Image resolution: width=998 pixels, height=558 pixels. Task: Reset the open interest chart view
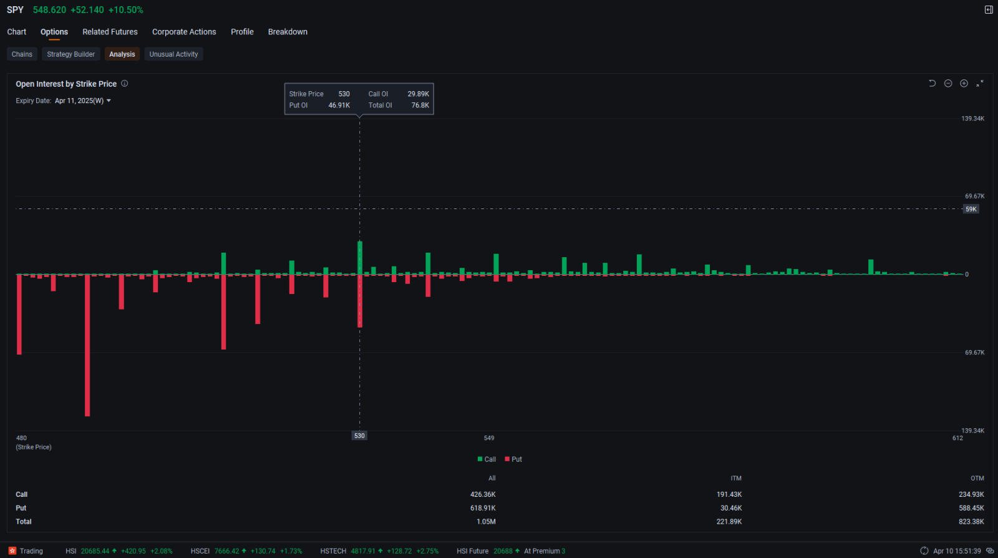(932, 83)
